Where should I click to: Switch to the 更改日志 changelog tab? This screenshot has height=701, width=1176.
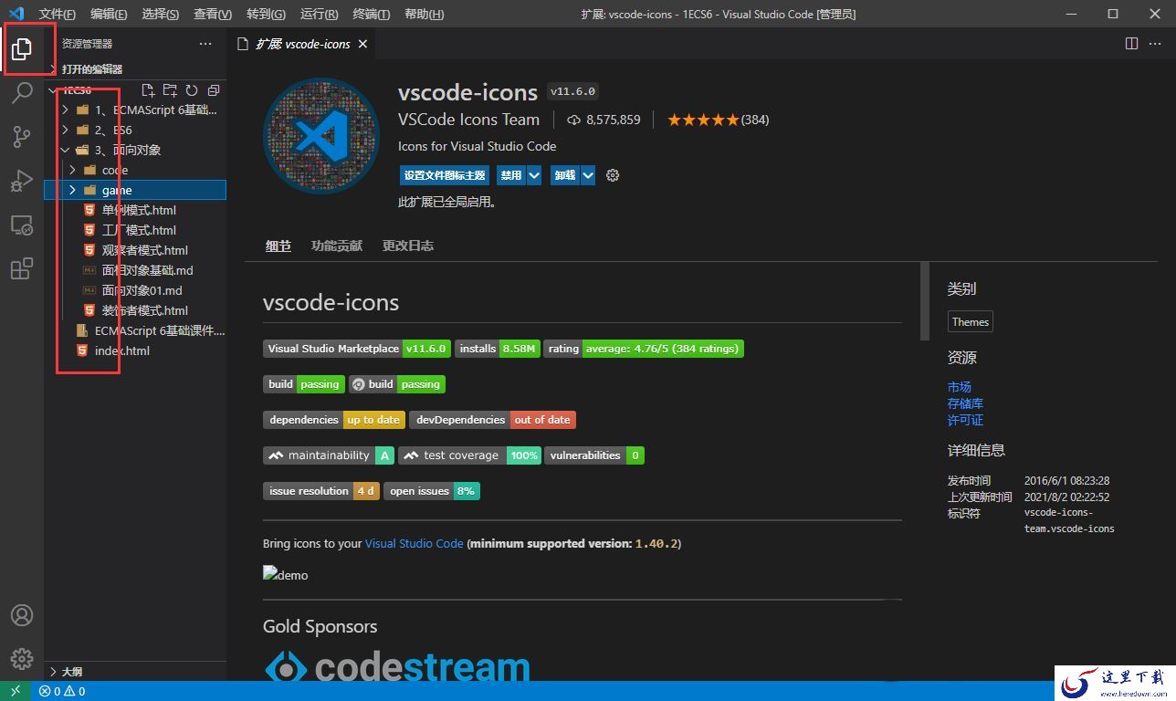click(408, 246)
